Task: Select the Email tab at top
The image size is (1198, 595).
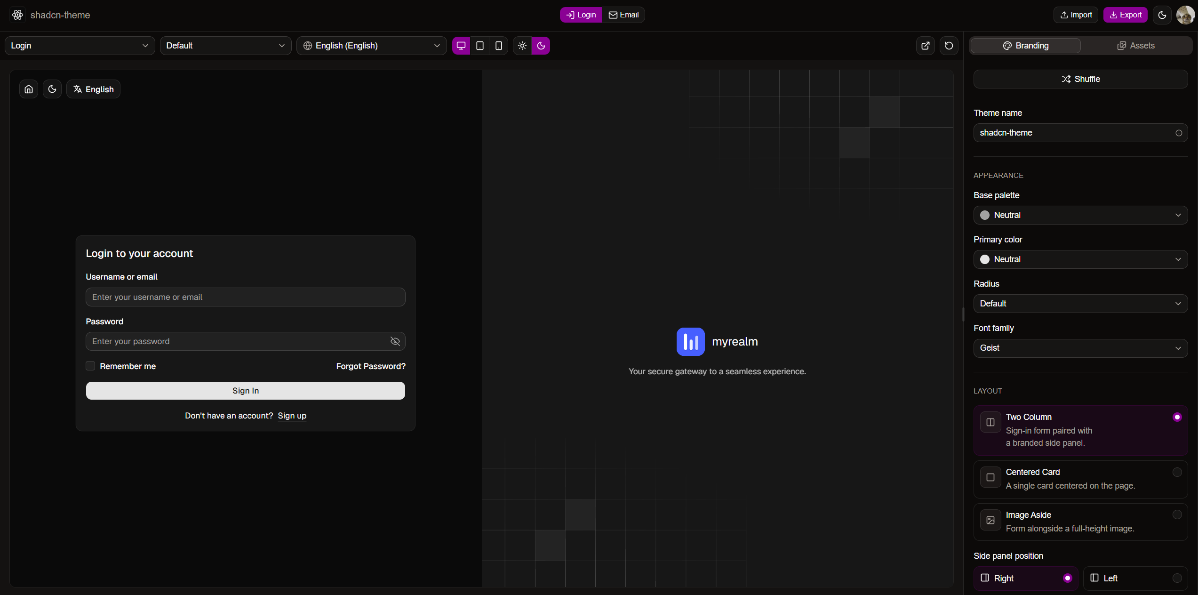Action: 623,15
